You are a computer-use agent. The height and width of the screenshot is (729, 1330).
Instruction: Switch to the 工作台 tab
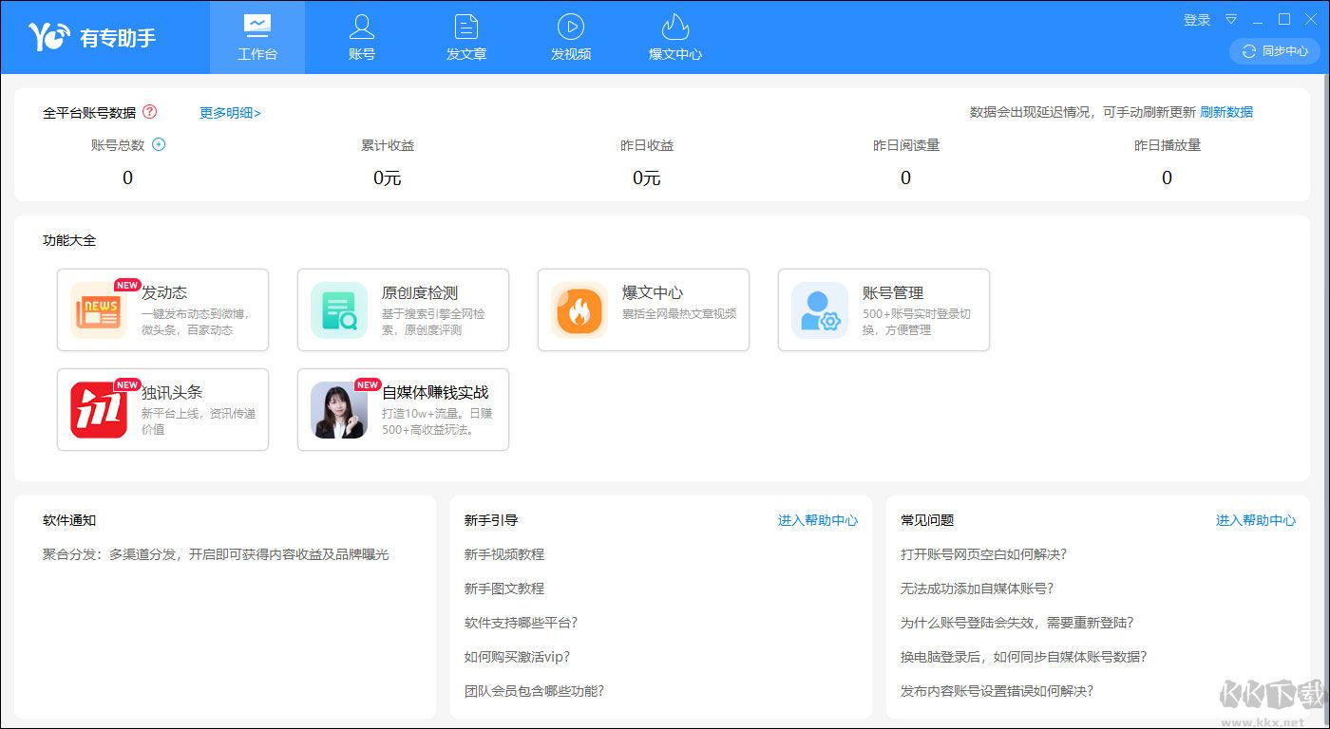pos(256,37)
